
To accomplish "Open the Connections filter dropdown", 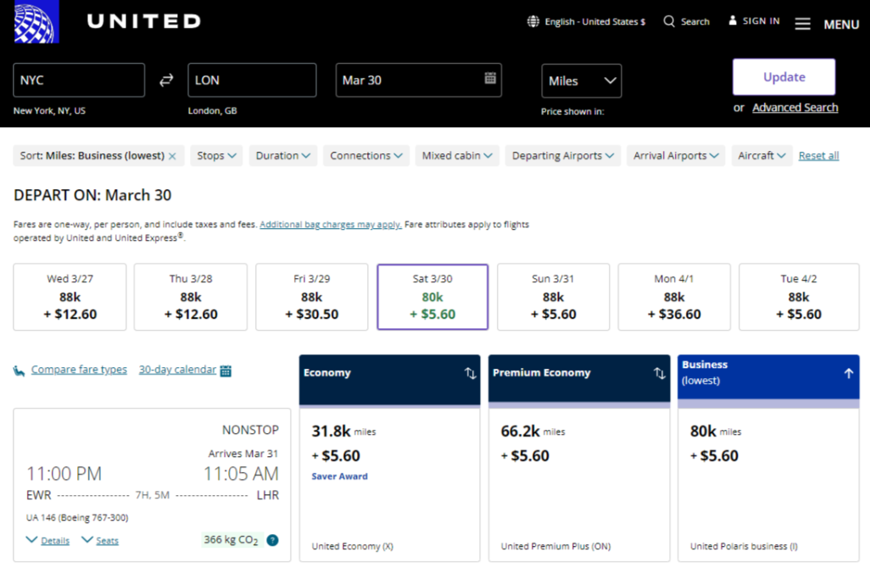I will click(366, 156).
